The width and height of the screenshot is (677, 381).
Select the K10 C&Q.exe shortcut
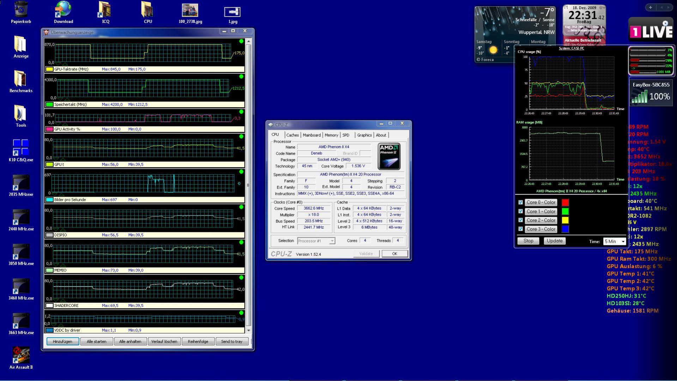[21, 150]
